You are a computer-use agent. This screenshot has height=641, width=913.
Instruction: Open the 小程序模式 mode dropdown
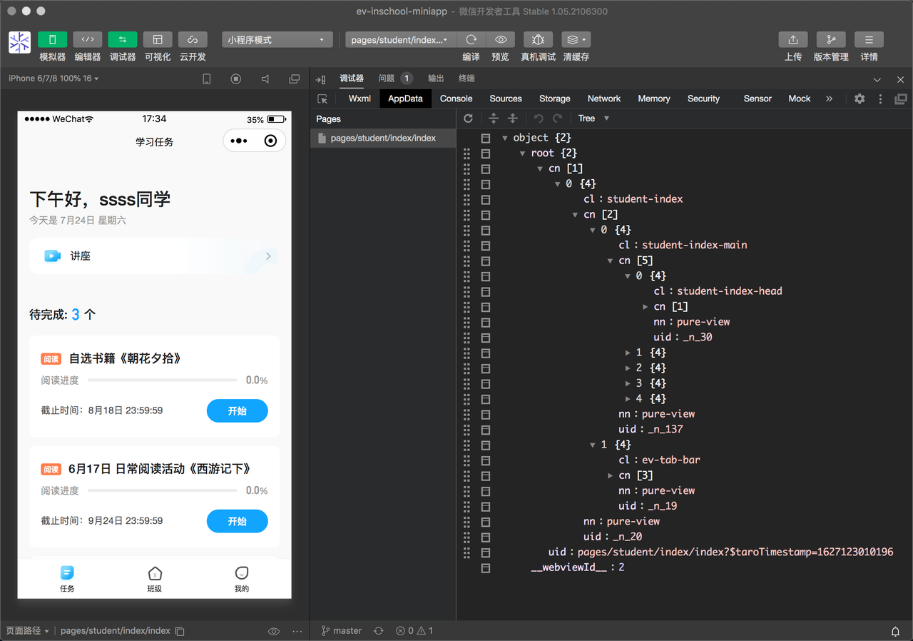click(x=277, y=40)
